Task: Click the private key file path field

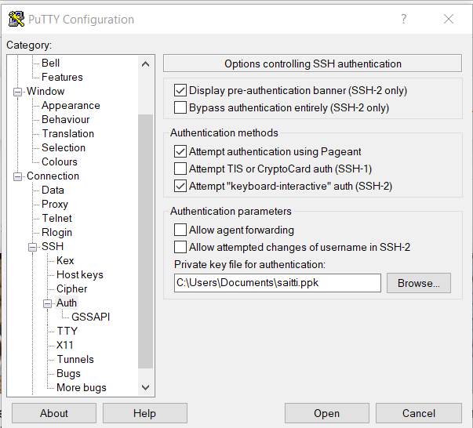Action: click(x=276, y=283)
